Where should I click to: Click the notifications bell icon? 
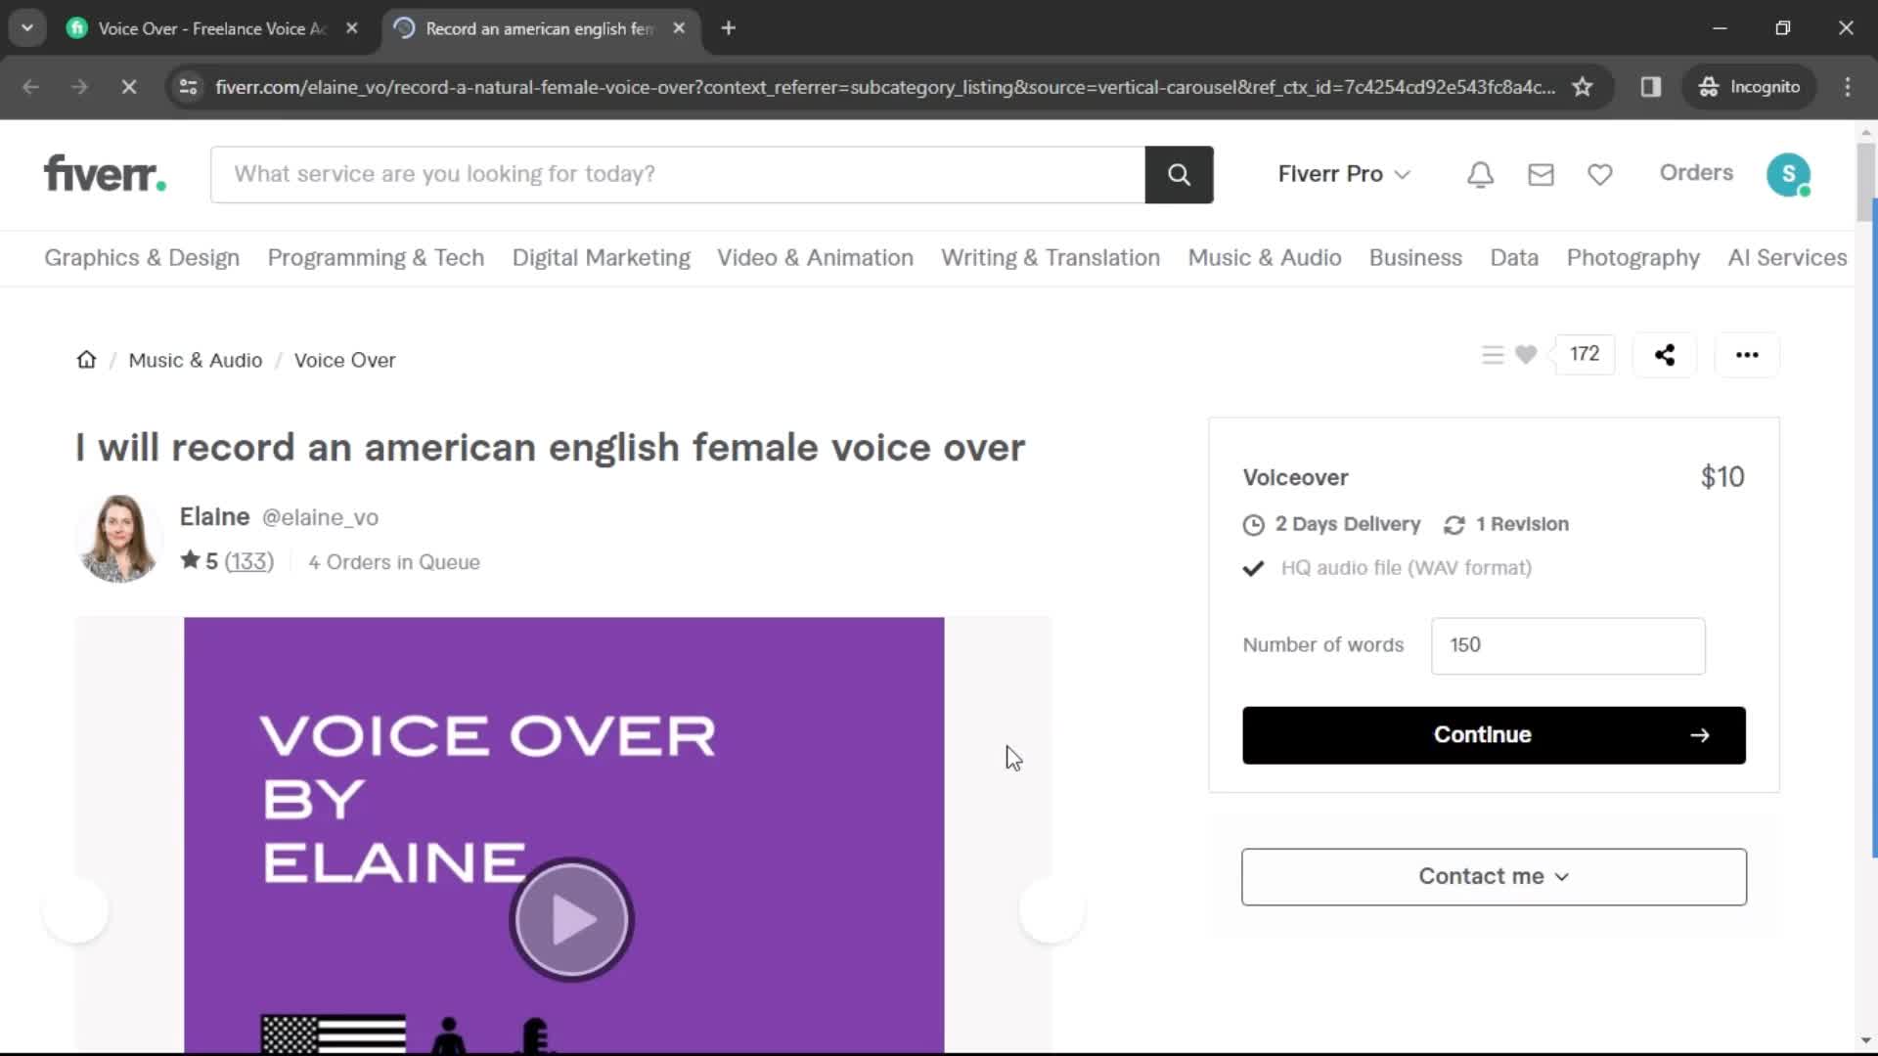[x=1480, y=173]
